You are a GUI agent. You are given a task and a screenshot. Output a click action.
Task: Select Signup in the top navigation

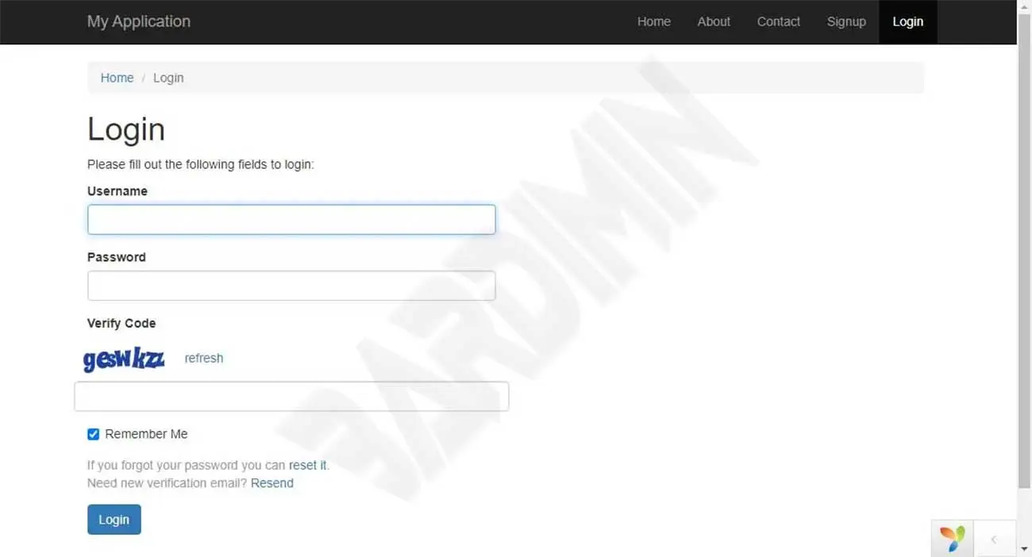[845, 21]
